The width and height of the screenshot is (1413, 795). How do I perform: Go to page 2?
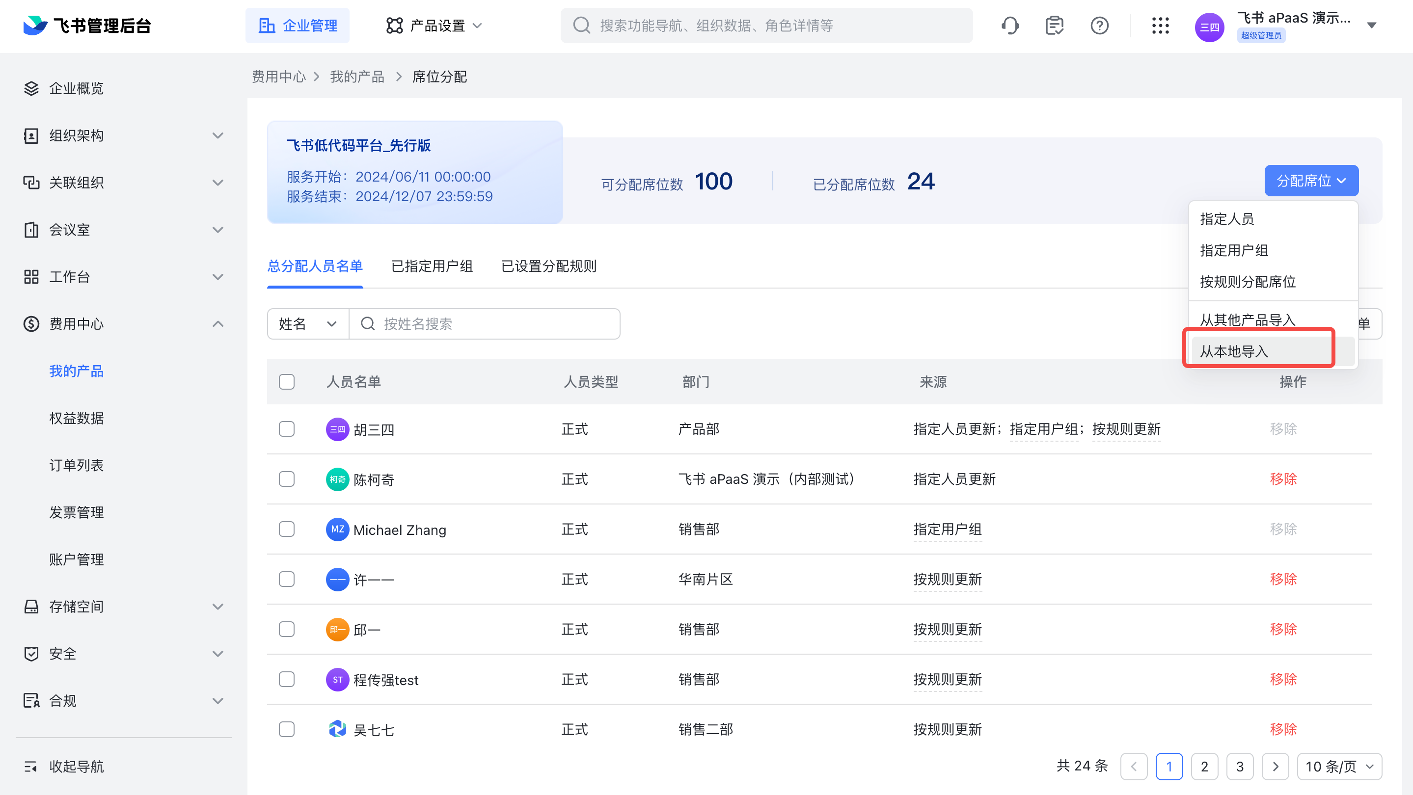click(x=1204, y=767)
